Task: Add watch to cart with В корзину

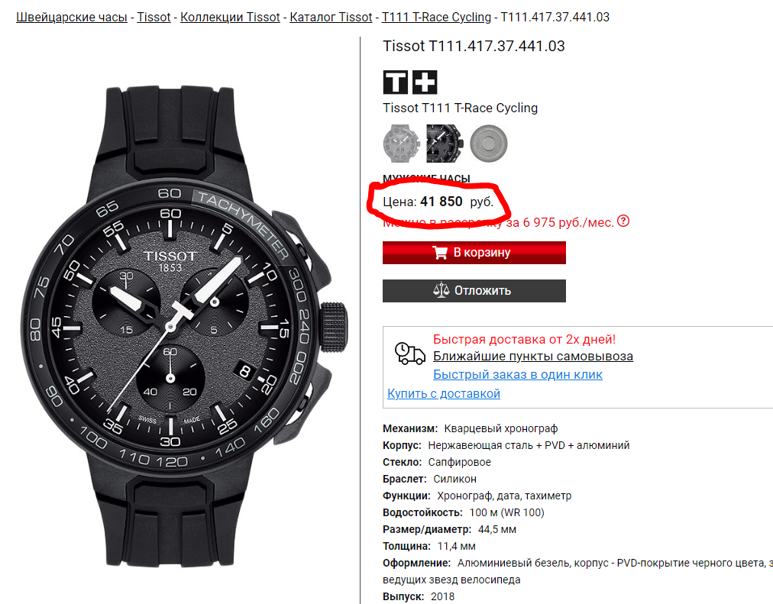Action: pyautogui.click(x=474, y=253)
